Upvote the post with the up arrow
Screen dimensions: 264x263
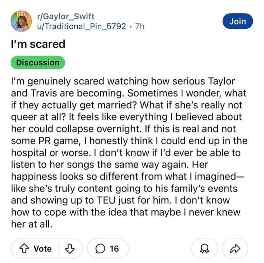point(24,248)
